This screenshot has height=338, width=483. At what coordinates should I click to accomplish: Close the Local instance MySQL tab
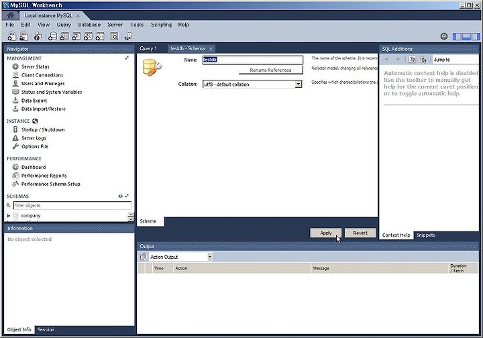[78, 15]
